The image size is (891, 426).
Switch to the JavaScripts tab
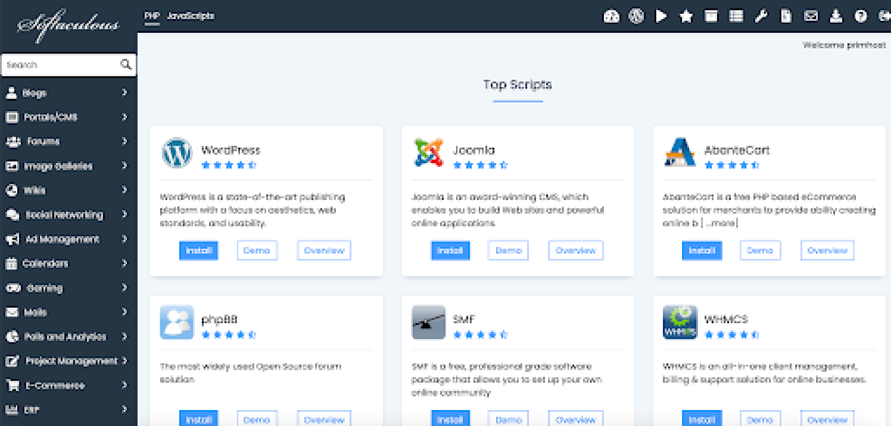190,16
